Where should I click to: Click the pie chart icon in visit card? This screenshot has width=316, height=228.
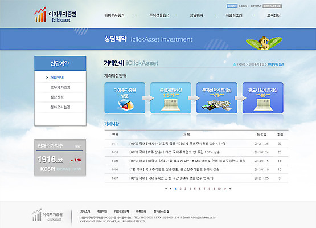[126, 105]
